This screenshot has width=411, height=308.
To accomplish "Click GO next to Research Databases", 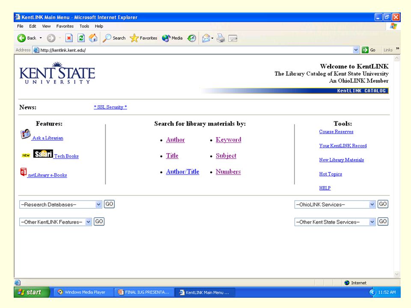I will [x=109, y=204].
